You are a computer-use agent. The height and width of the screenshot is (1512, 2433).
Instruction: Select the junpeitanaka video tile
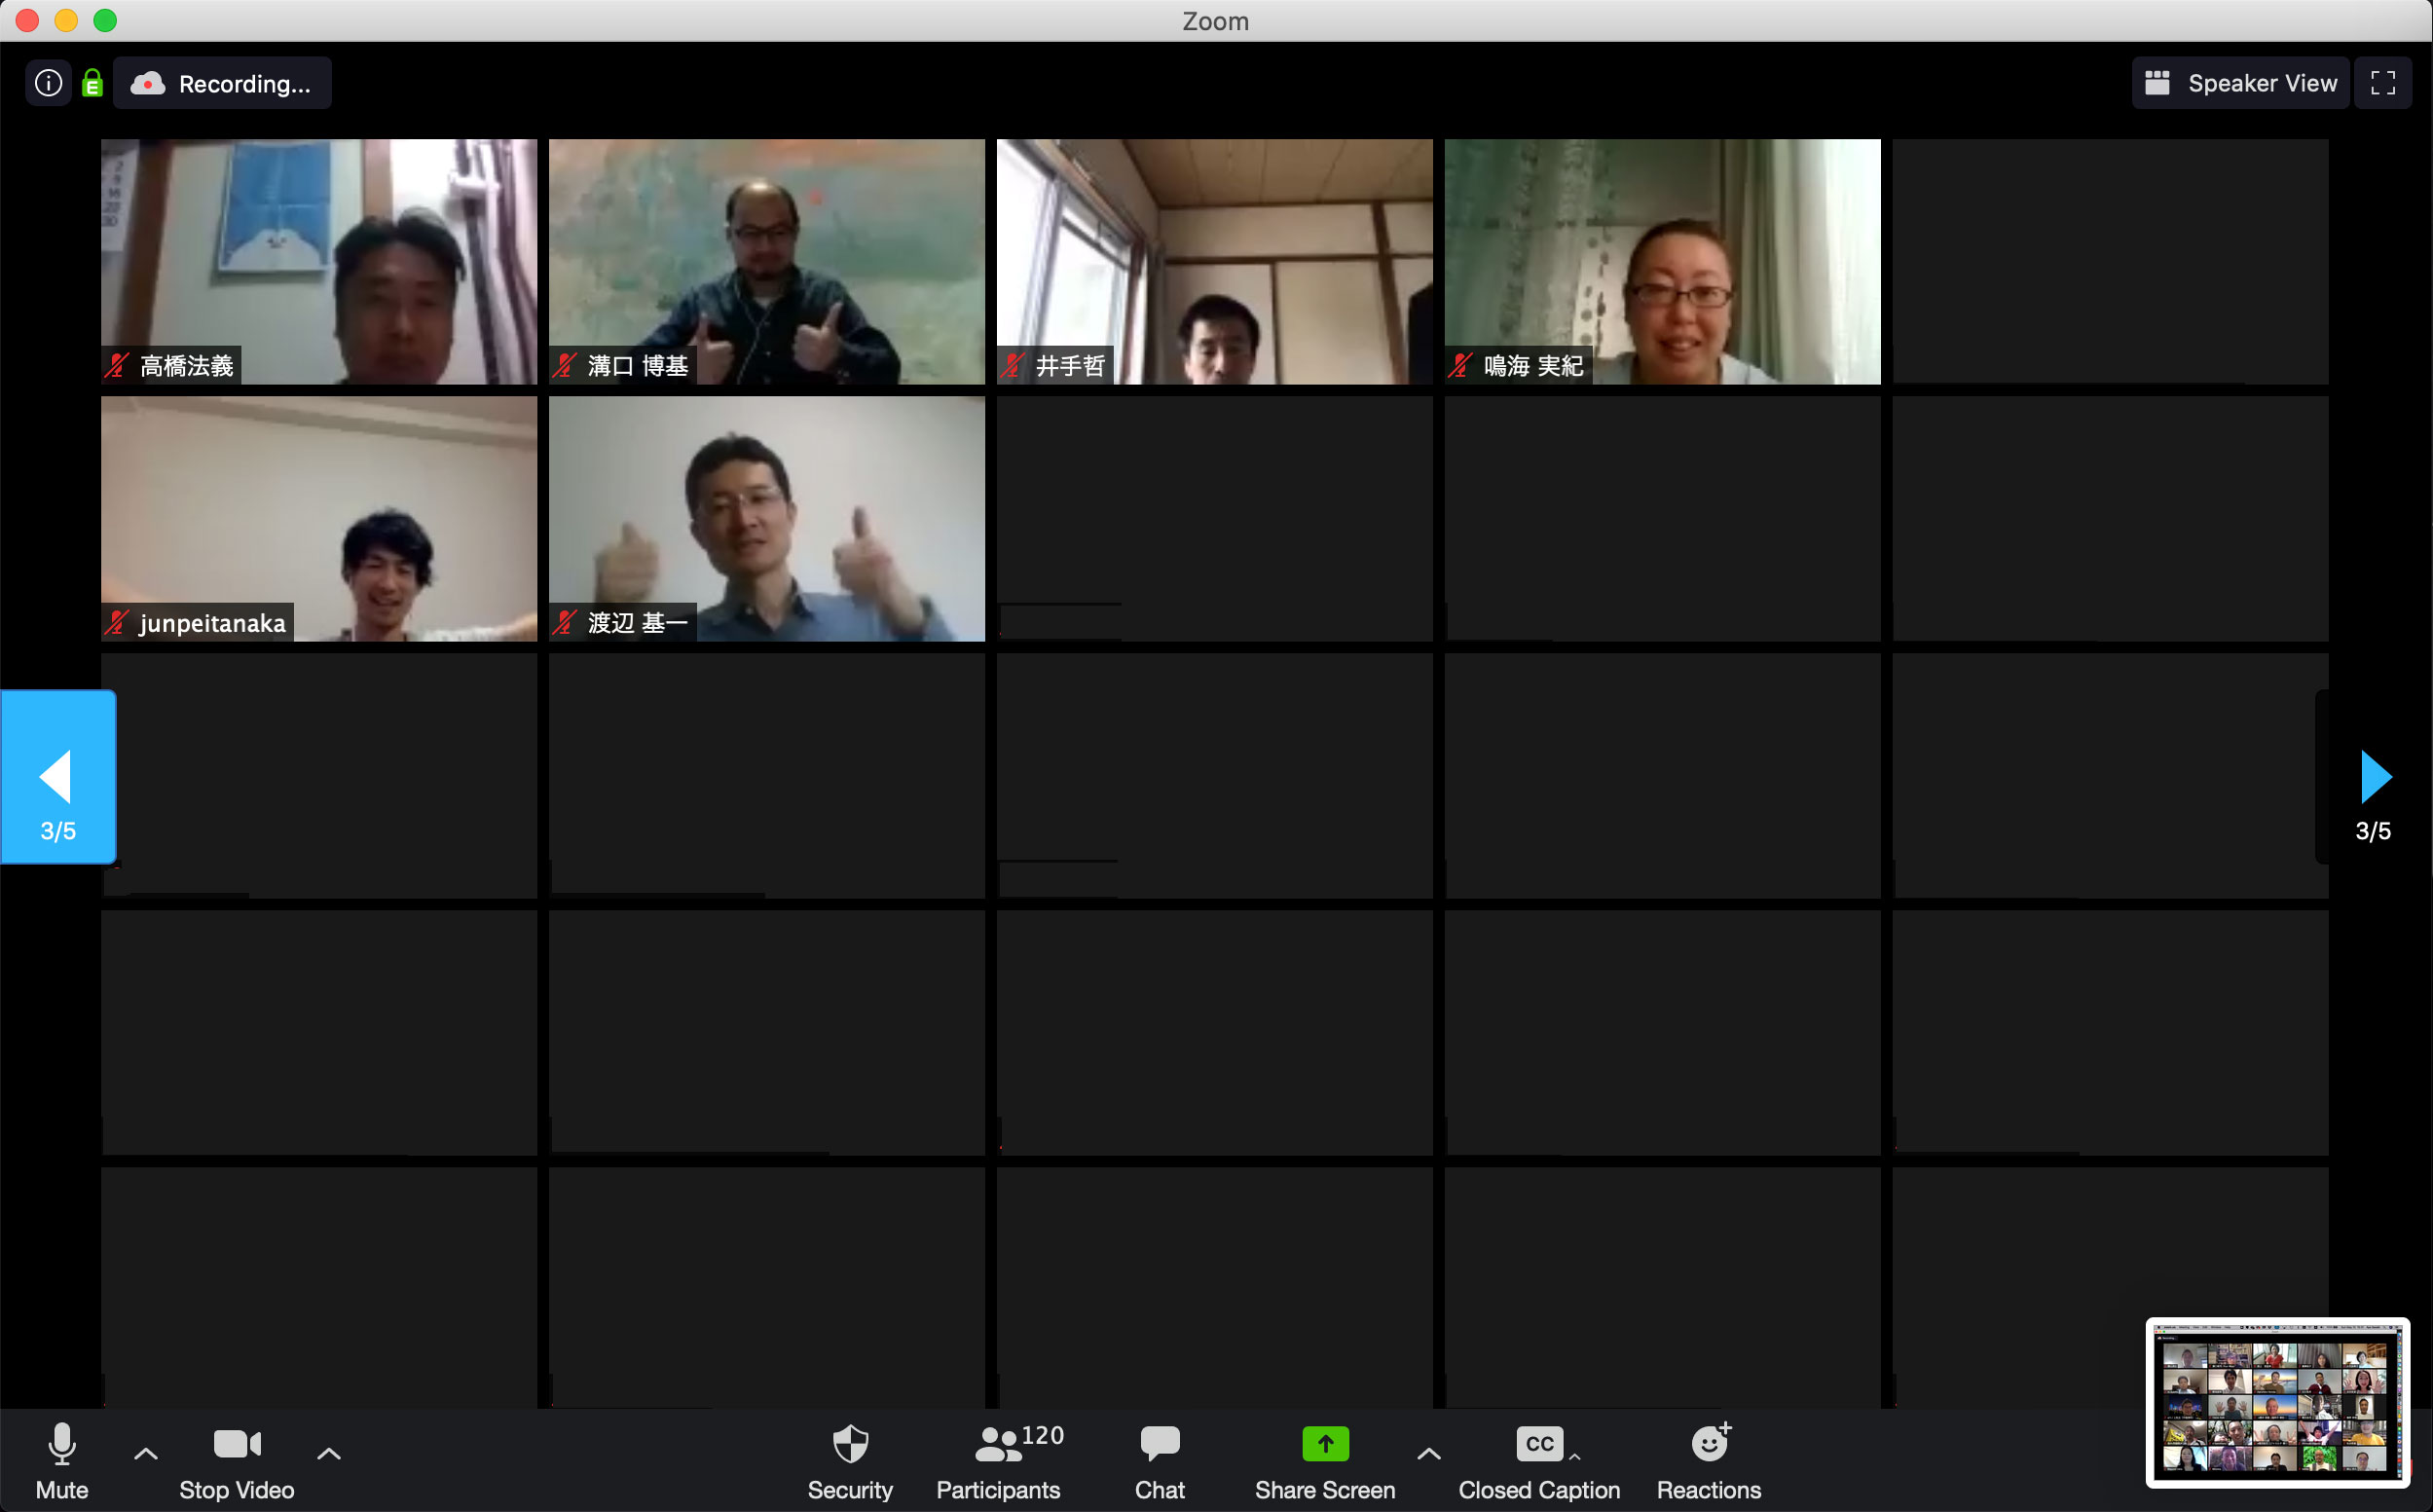[x=319, y=518]
